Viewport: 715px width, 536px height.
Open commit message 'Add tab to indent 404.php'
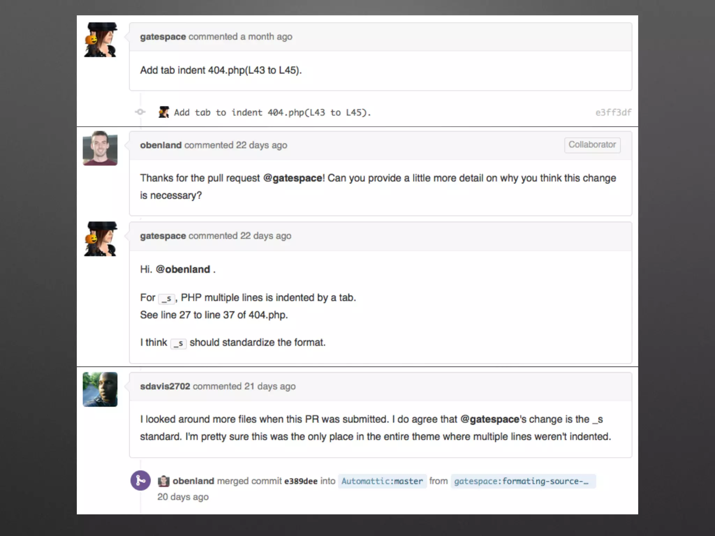272,112
